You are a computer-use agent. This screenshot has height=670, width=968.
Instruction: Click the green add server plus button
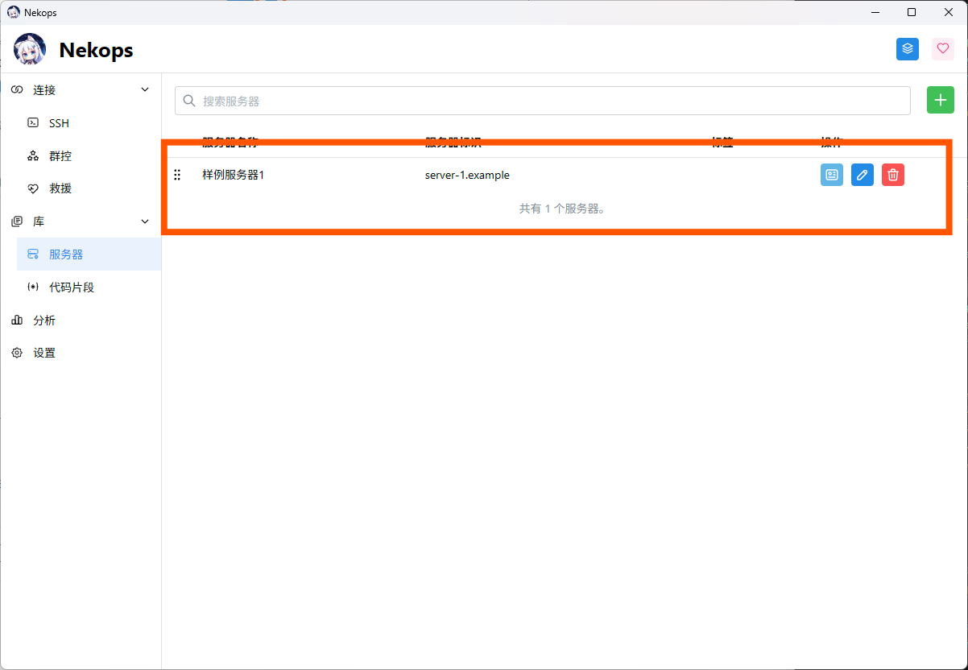click(940, 100)
